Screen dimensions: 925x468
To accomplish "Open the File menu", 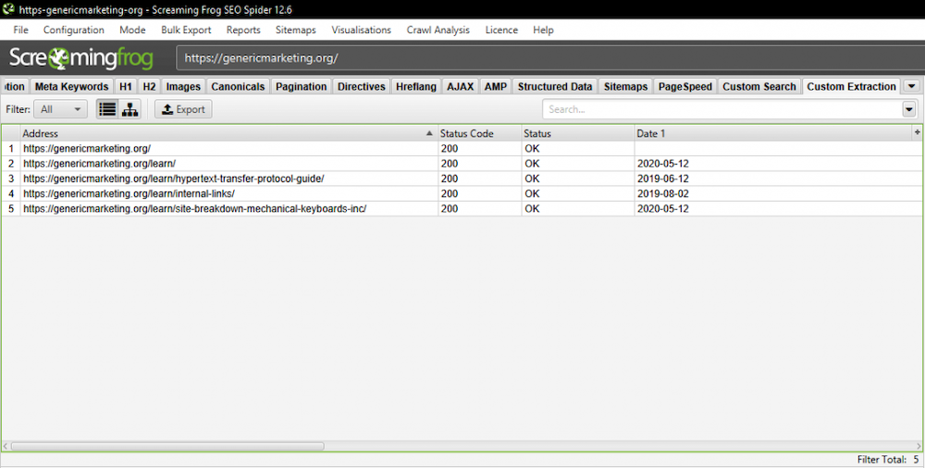I will (20, 31).
